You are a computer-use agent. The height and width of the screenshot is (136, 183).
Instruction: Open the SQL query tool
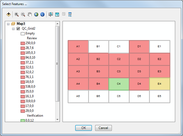point(70,14)
